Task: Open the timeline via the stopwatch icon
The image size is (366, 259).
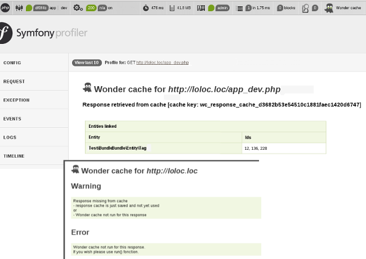Action: (x=146, y=8)
